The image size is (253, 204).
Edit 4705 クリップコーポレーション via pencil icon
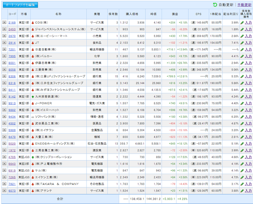pyautogui.click(x=242, y=157)
